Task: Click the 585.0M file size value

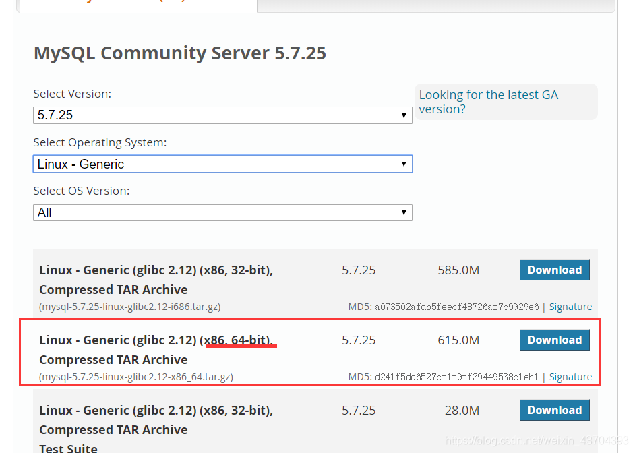Action: point(458,270)
